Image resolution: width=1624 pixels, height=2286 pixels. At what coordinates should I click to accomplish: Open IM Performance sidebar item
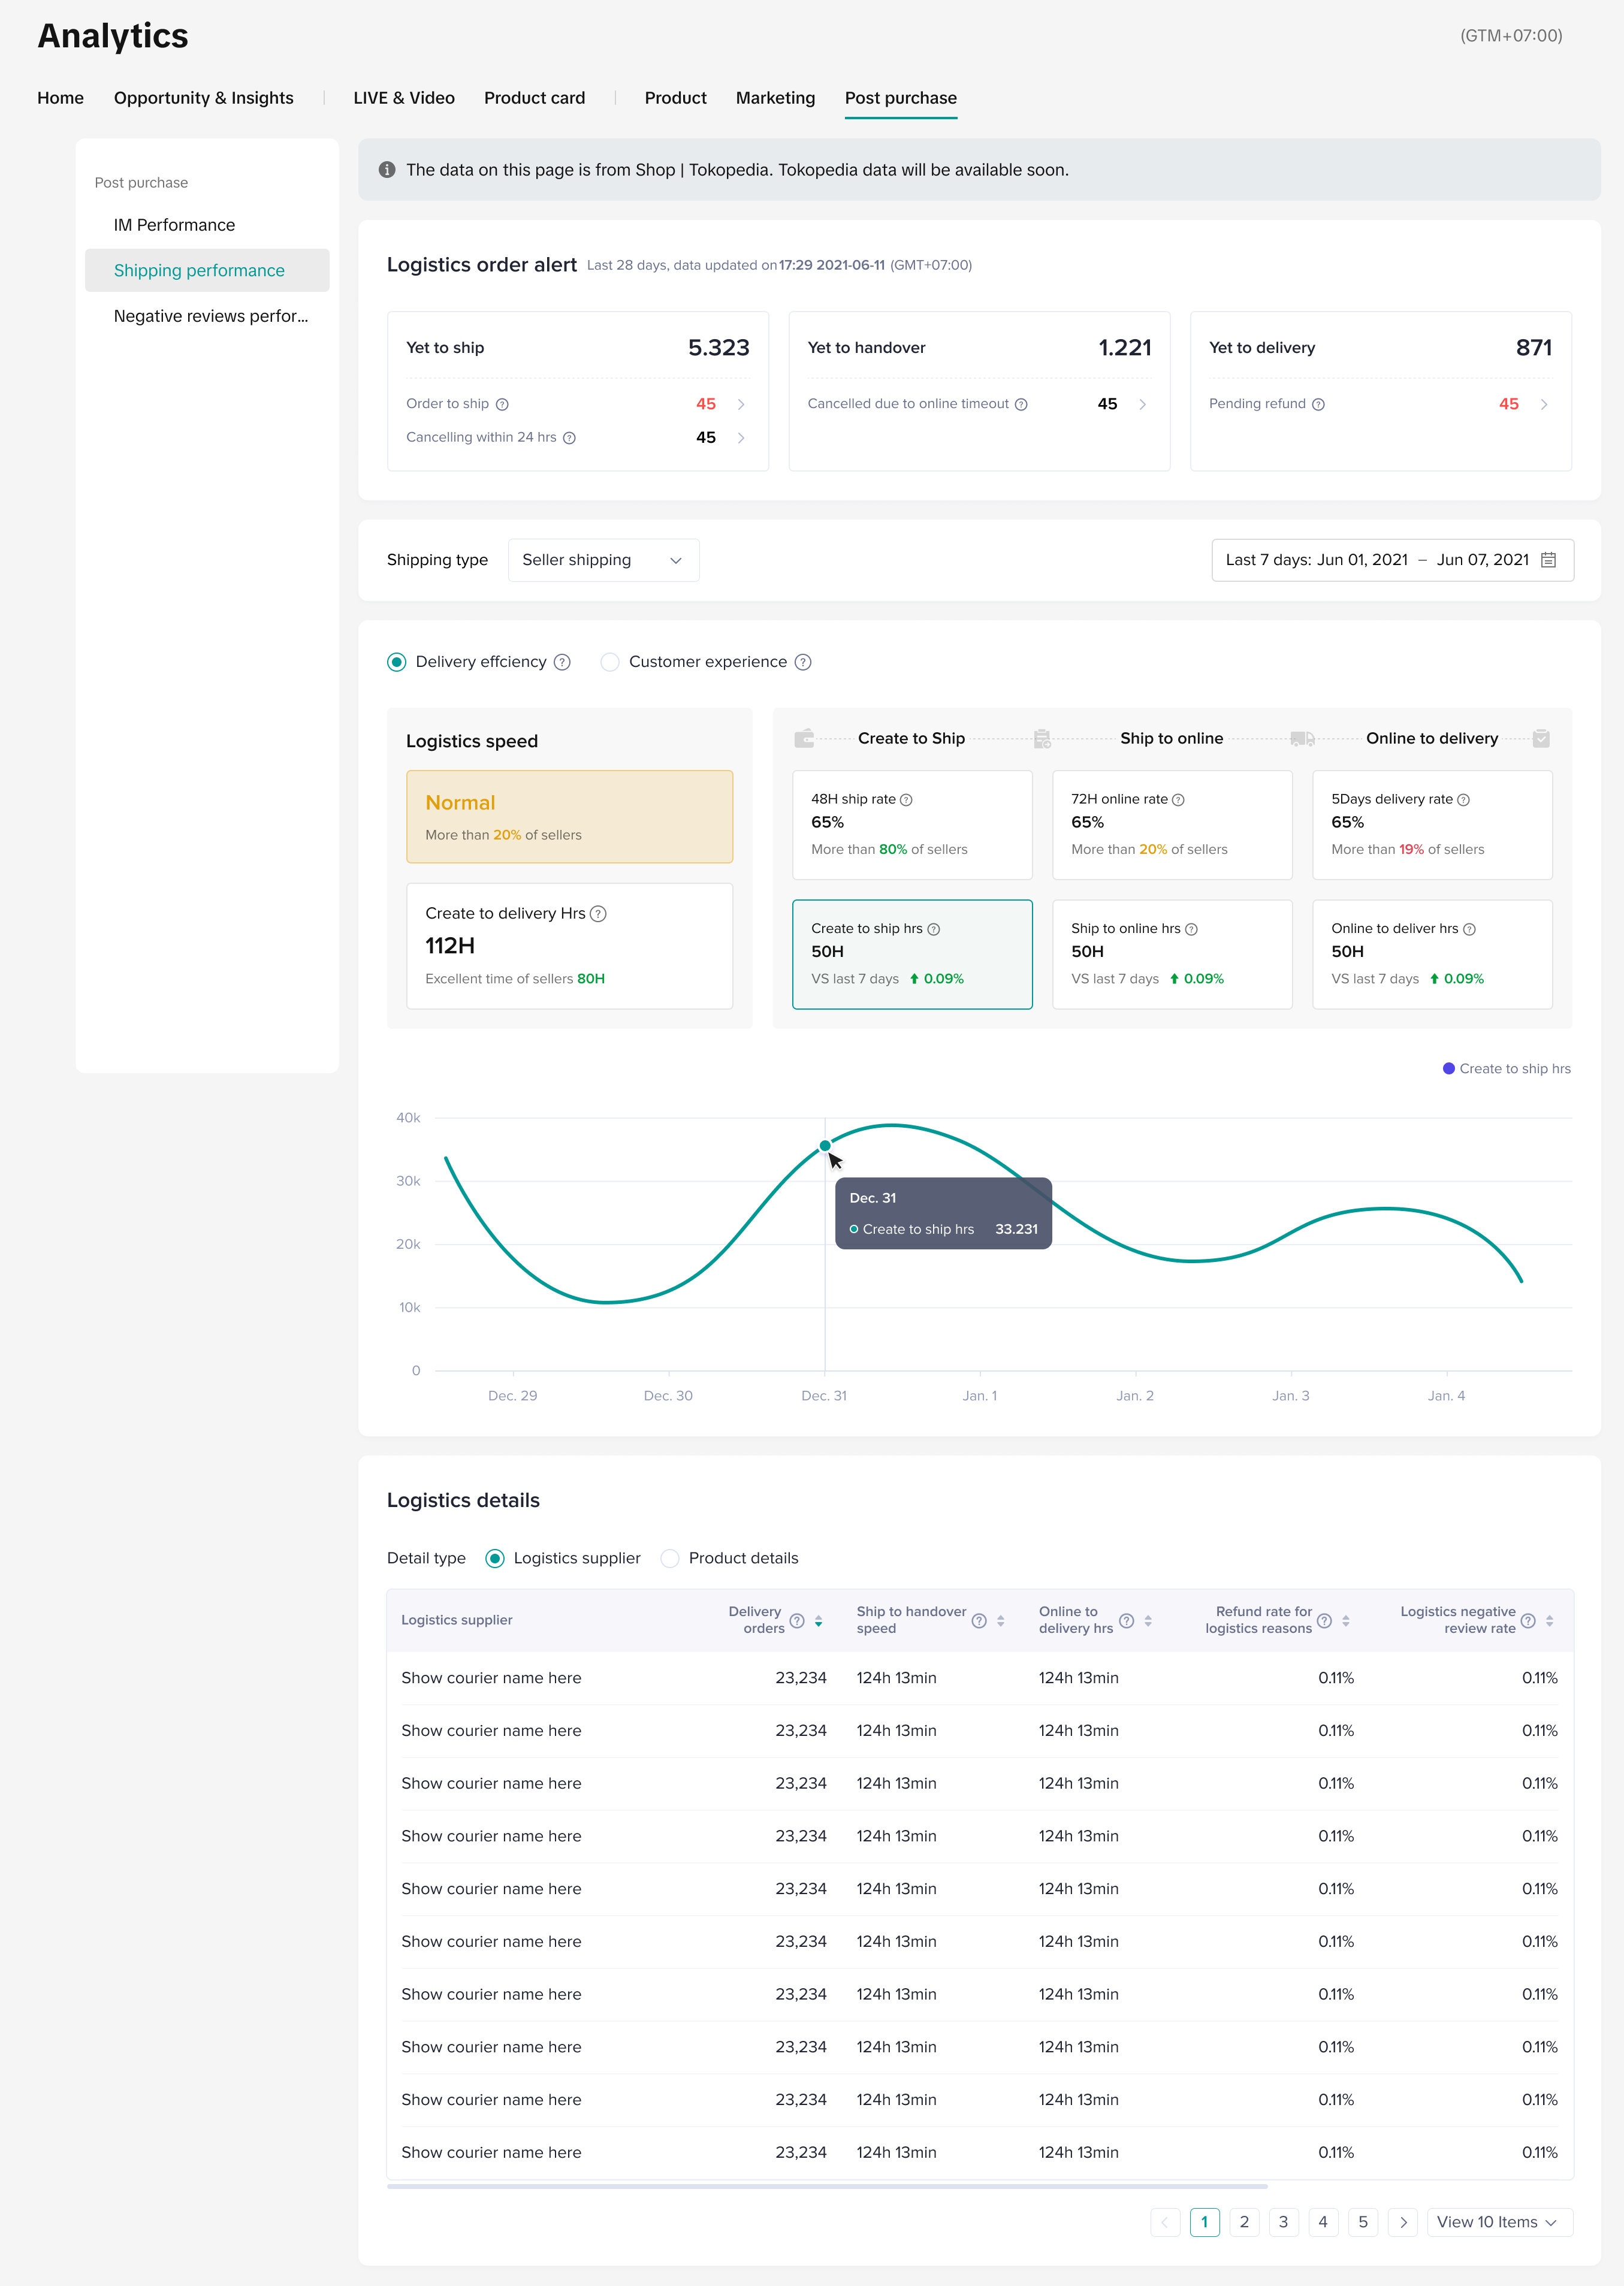174,225
